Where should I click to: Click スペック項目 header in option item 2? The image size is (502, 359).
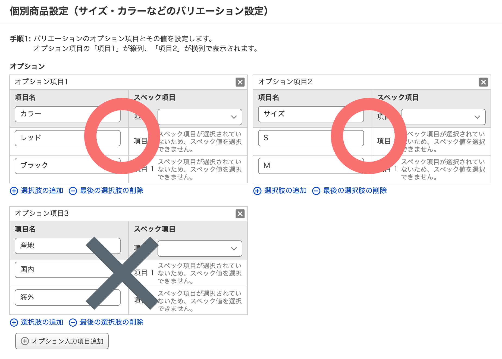pyautogui.click(x=398, y=97)
